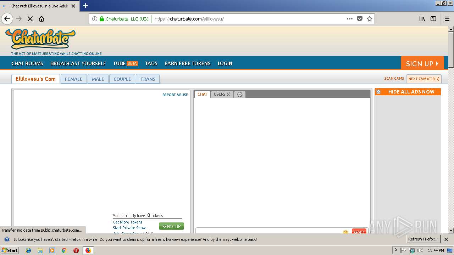Switch to the MALE tab

98,79
